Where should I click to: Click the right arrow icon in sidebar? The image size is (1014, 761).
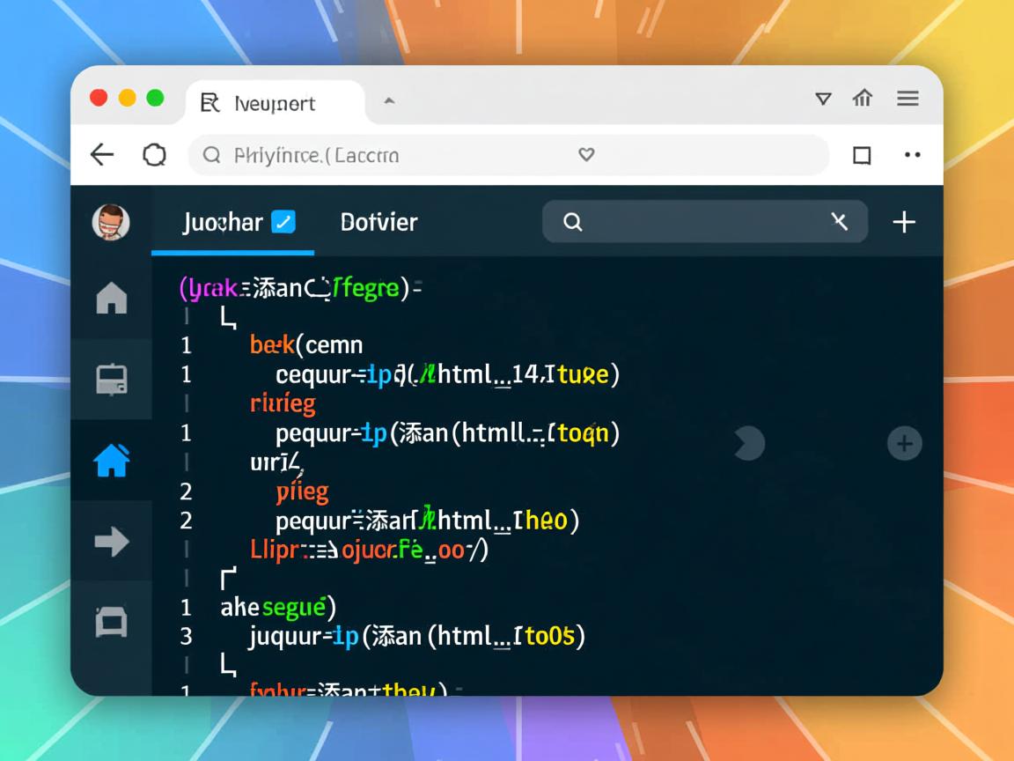click(111, 541)
